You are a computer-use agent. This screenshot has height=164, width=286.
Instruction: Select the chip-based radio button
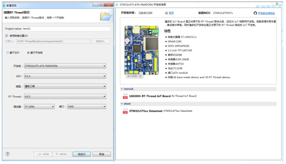[7, 53]
